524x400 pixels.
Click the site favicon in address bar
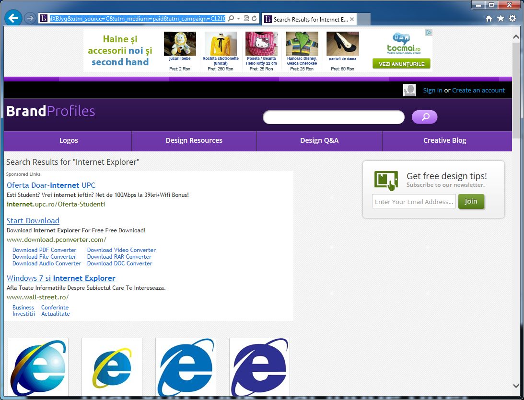coord(44,18)
